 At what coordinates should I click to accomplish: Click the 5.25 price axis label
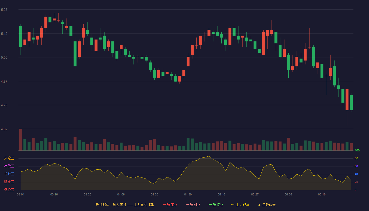click(x=4, y=10)
